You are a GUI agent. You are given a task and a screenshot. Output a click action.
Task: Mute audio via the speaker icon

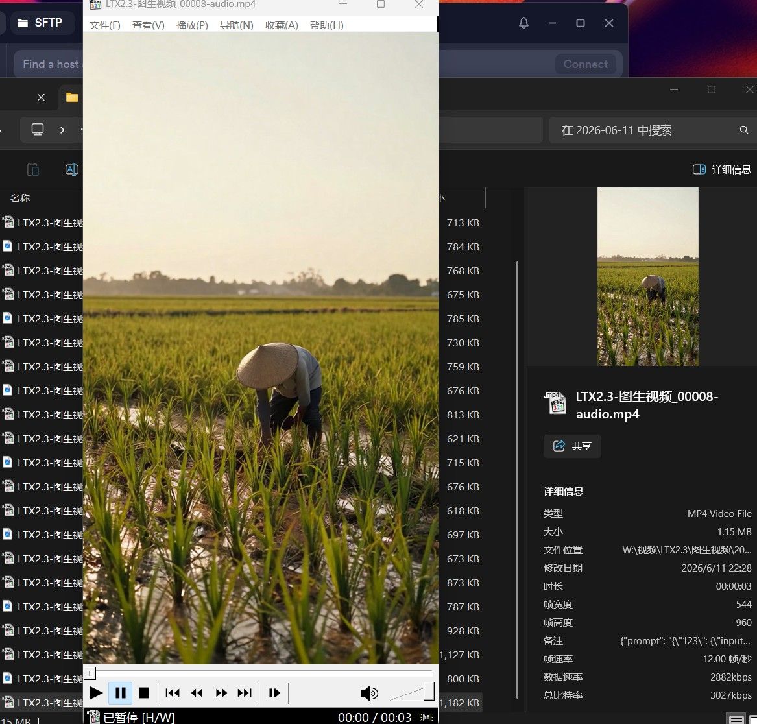(x=369, y=693)
